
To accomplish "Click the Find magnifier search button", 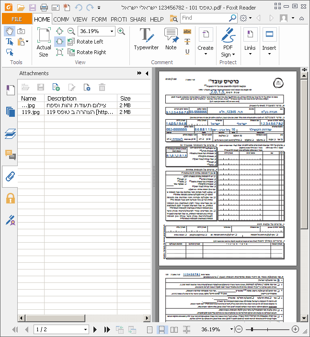I will 232,18.
